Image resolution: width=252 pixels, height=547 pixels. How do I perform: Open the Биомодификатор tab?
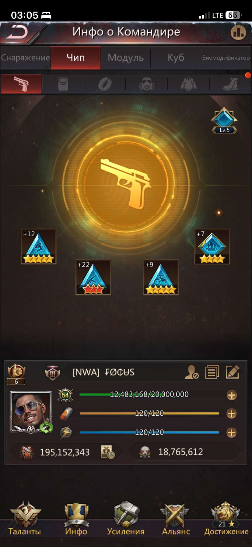pos(226,58)
